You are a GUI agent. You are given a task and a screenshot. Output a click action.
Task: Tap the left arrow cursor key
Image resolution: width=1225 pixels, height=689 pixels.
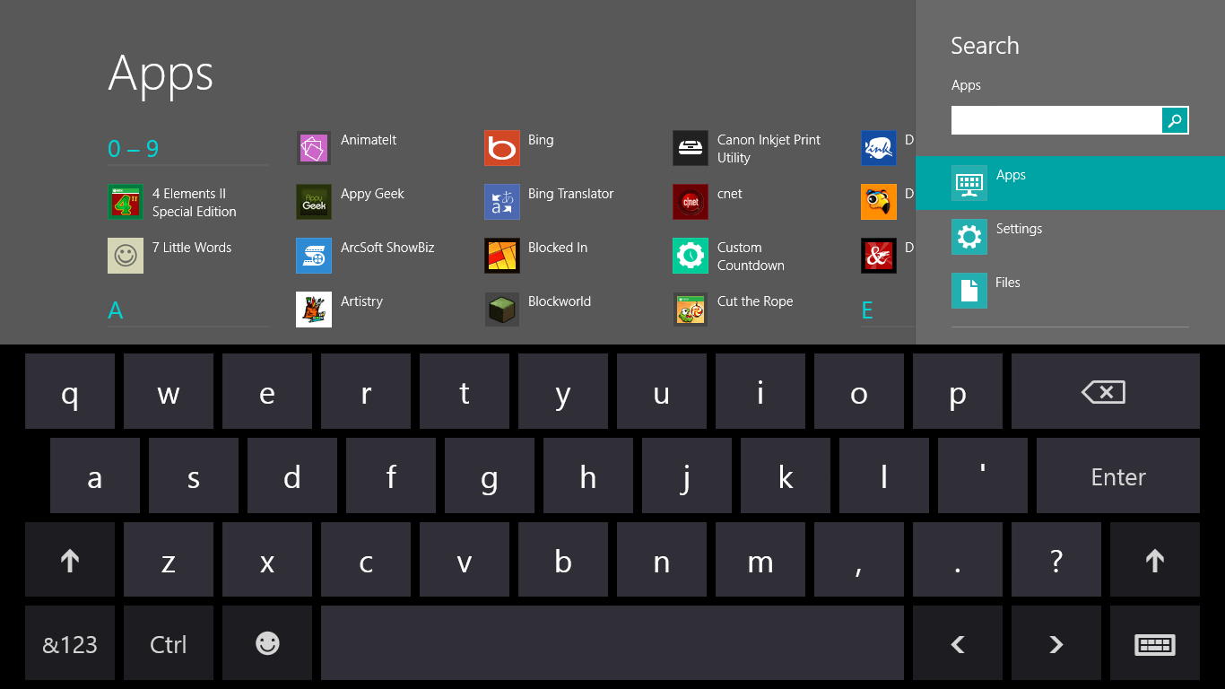click(958, 643)
